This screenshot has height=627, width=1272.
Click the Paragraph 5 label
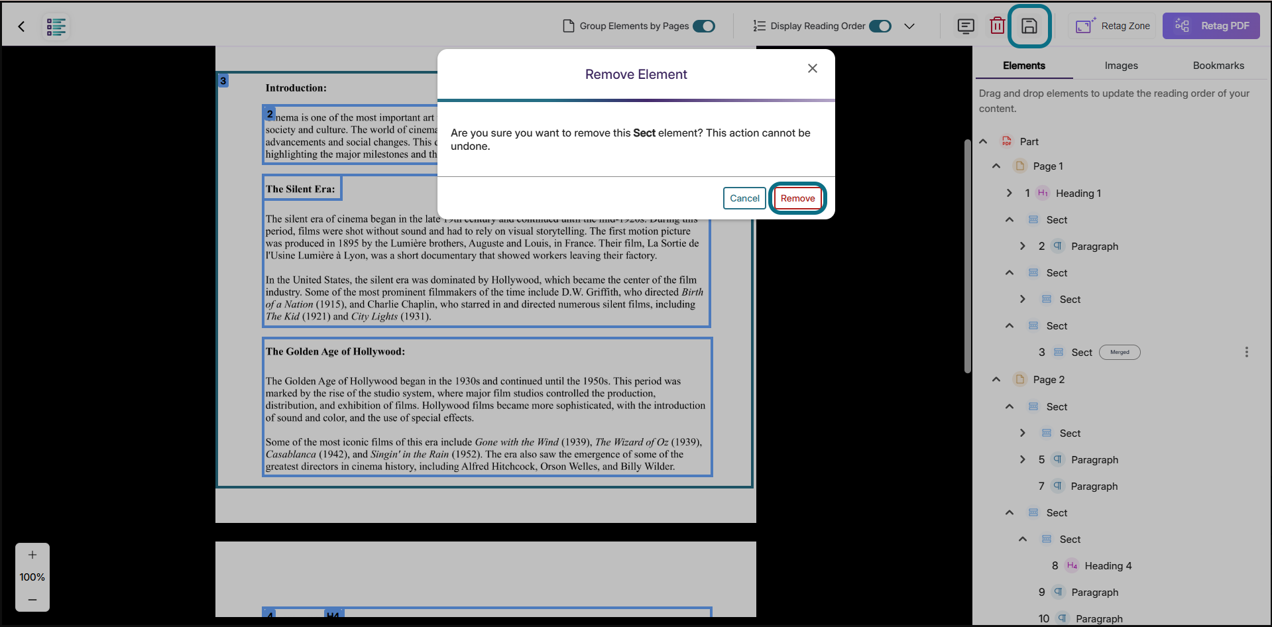[1094, 459]
